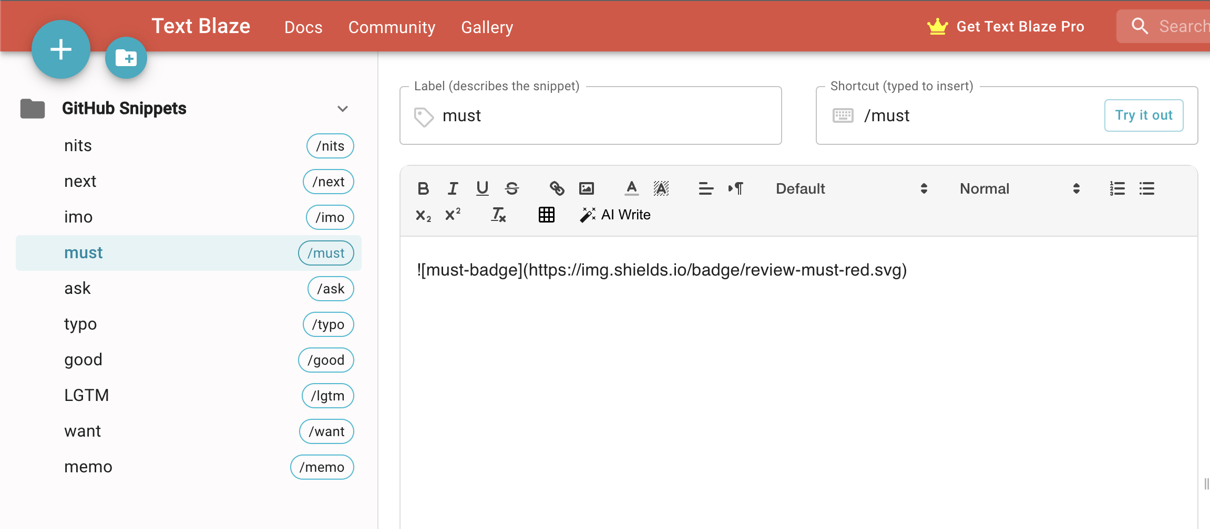Collapse the GitHub Snippets folder
Image resolution: width=1210 pixels, height=529 pixels.
pyautogui.click(x=343, y=109)
